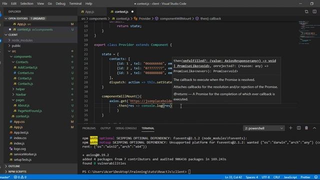Click the components breadcrumb
Image resolution: width=320 pixels, height=180 pixels.
pos(98,18)
